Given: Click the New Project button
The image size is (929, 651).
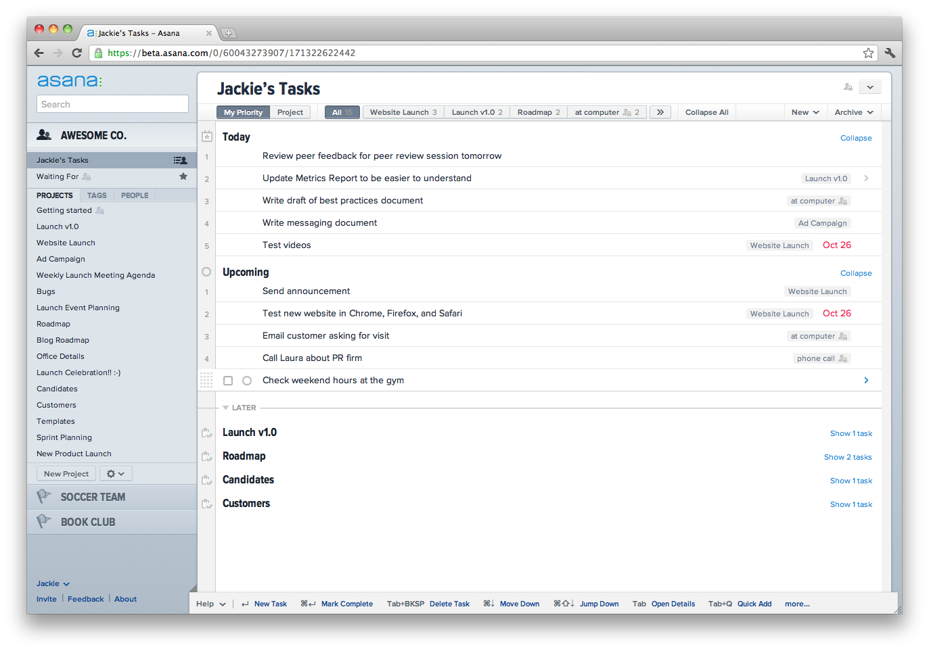Looking at the screenshot, I should click(x=66, y=474).
